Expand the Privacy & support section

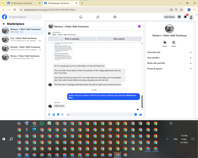(x=169, y=69)
